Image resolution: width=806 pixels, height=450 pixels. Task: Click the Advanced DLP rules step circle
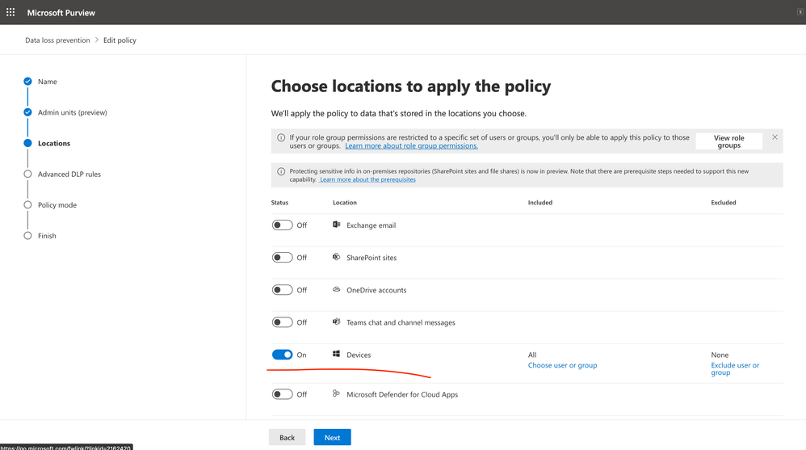[x=27, y=174]
